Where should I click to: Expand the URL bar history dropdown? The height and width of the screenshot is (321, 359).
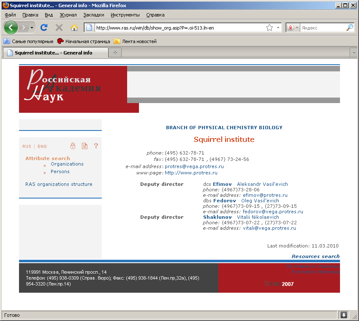pyautogui.click(x=278, y=28)
